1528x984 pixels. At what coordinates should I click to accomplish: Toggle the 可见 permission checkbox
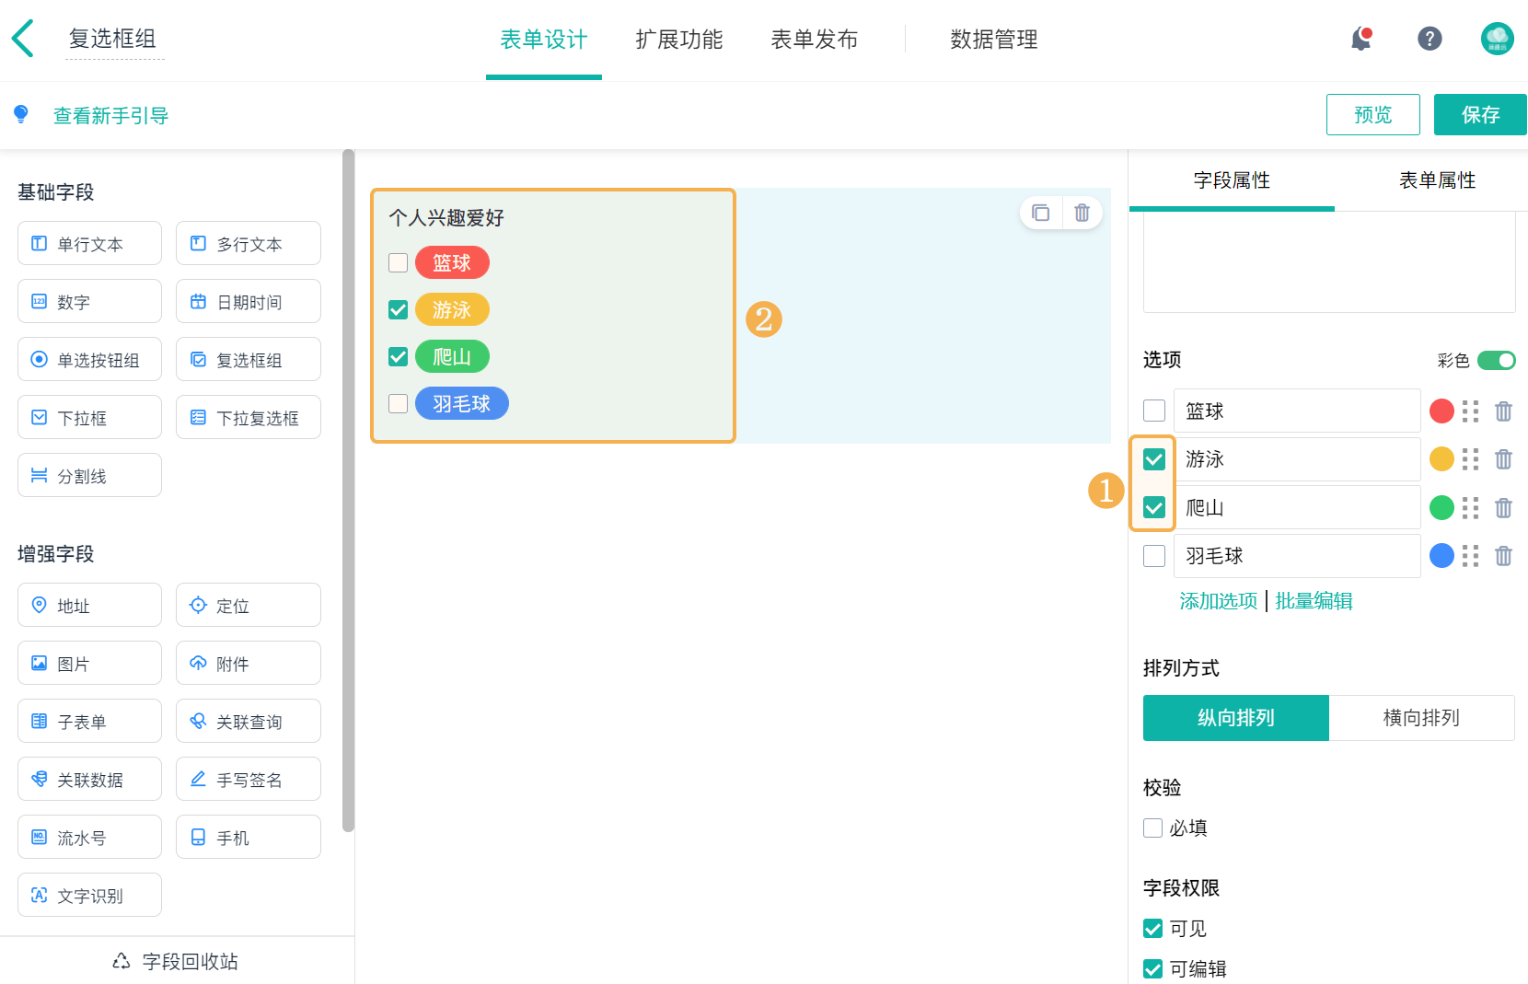click(1152, 928)
